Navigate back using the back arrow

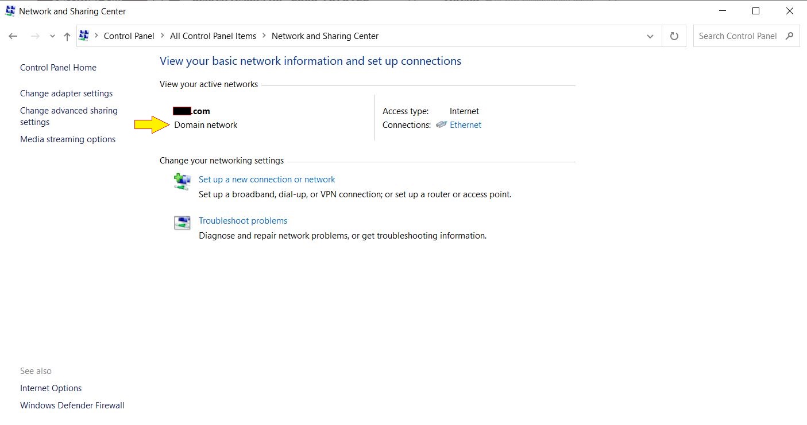click(x=13, y=36)
